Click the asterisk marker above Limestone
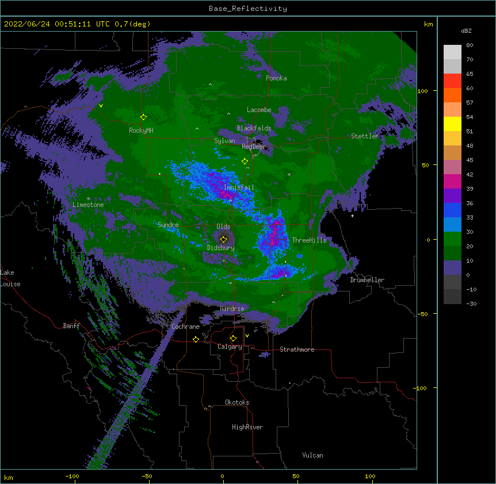496x484 pixels. click(x=88, y=199)
